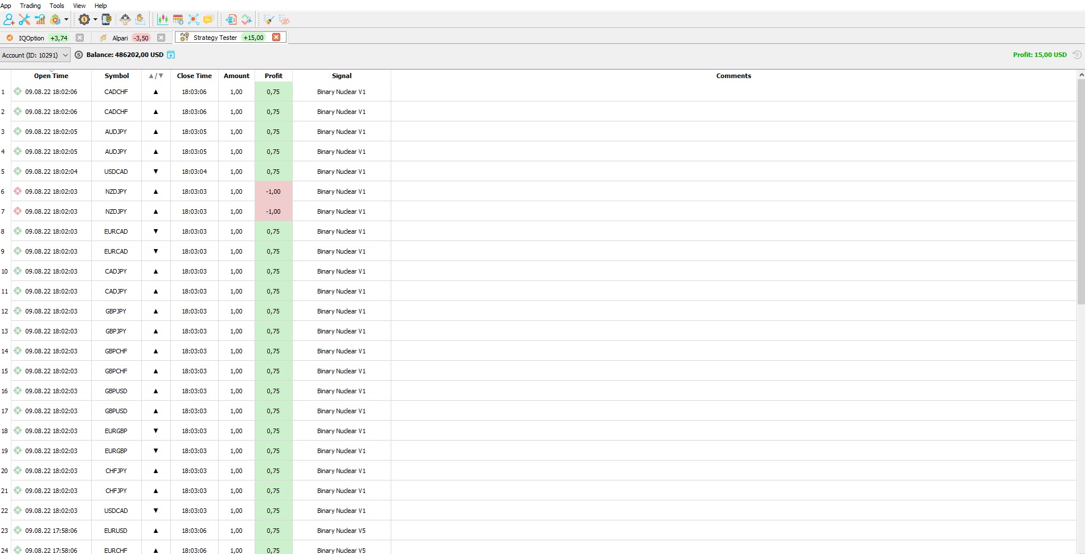Open the Account ID 10291 dropdown
Viewport: 1085px width, 554px height.
coord(35,55)
